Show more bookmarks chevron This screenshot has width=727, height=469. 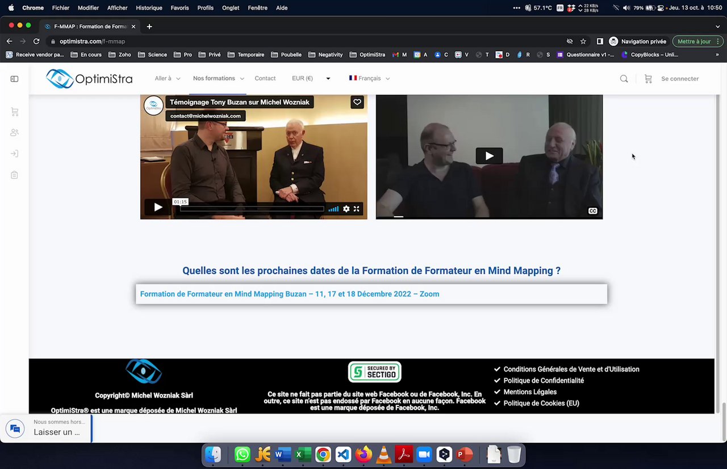(717, 54)
